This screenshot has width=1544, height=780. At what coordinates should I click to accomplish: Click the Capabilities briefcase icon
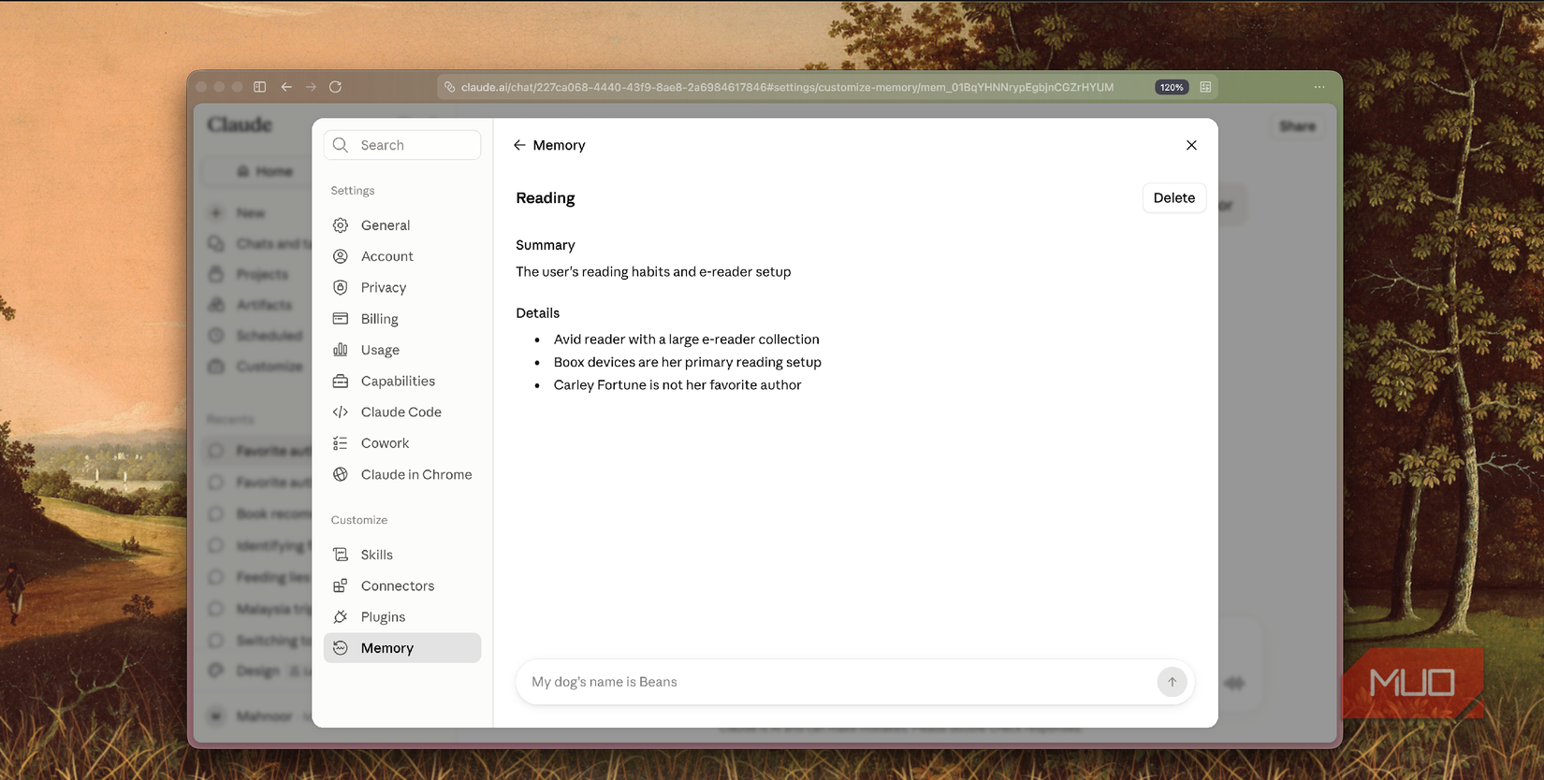pos(341,382)
